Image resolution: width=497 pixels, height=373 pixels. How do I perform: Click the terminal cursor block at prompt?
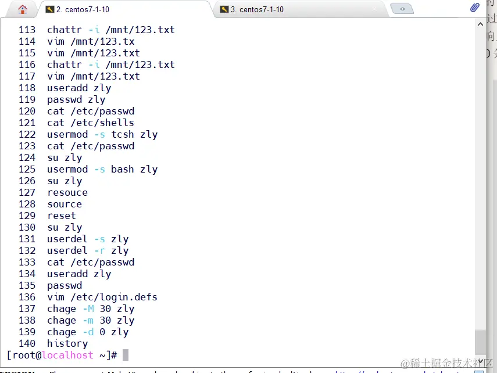coord(126,355)
